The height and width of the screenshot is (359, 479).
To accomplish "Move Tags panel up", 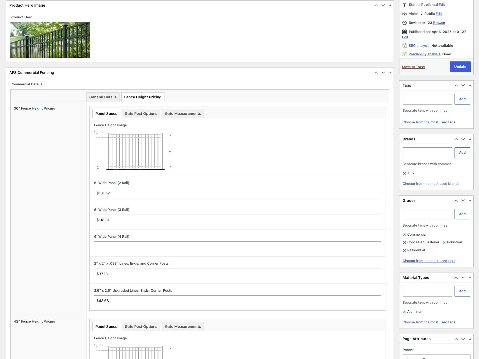I will point(456,85).
